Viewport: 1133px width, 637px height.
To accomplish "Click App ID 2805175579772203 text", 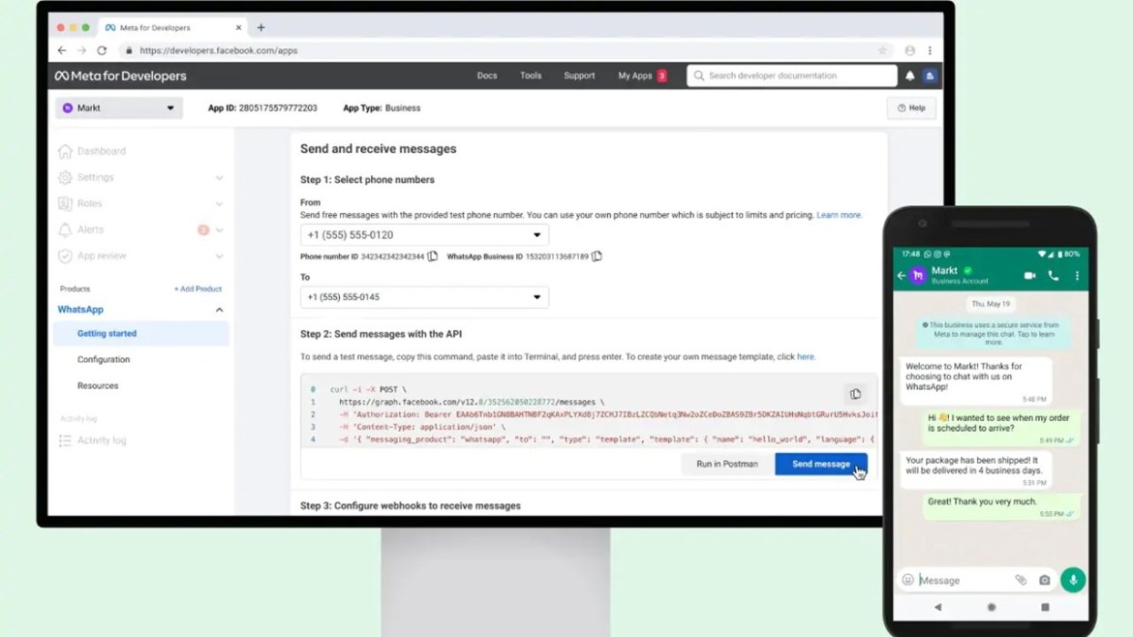I will (262, 108).
